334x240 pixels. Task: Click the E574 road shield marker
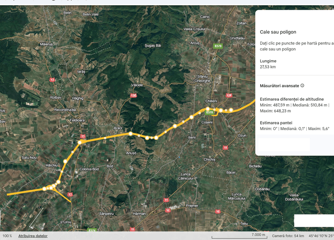point(92,230)
